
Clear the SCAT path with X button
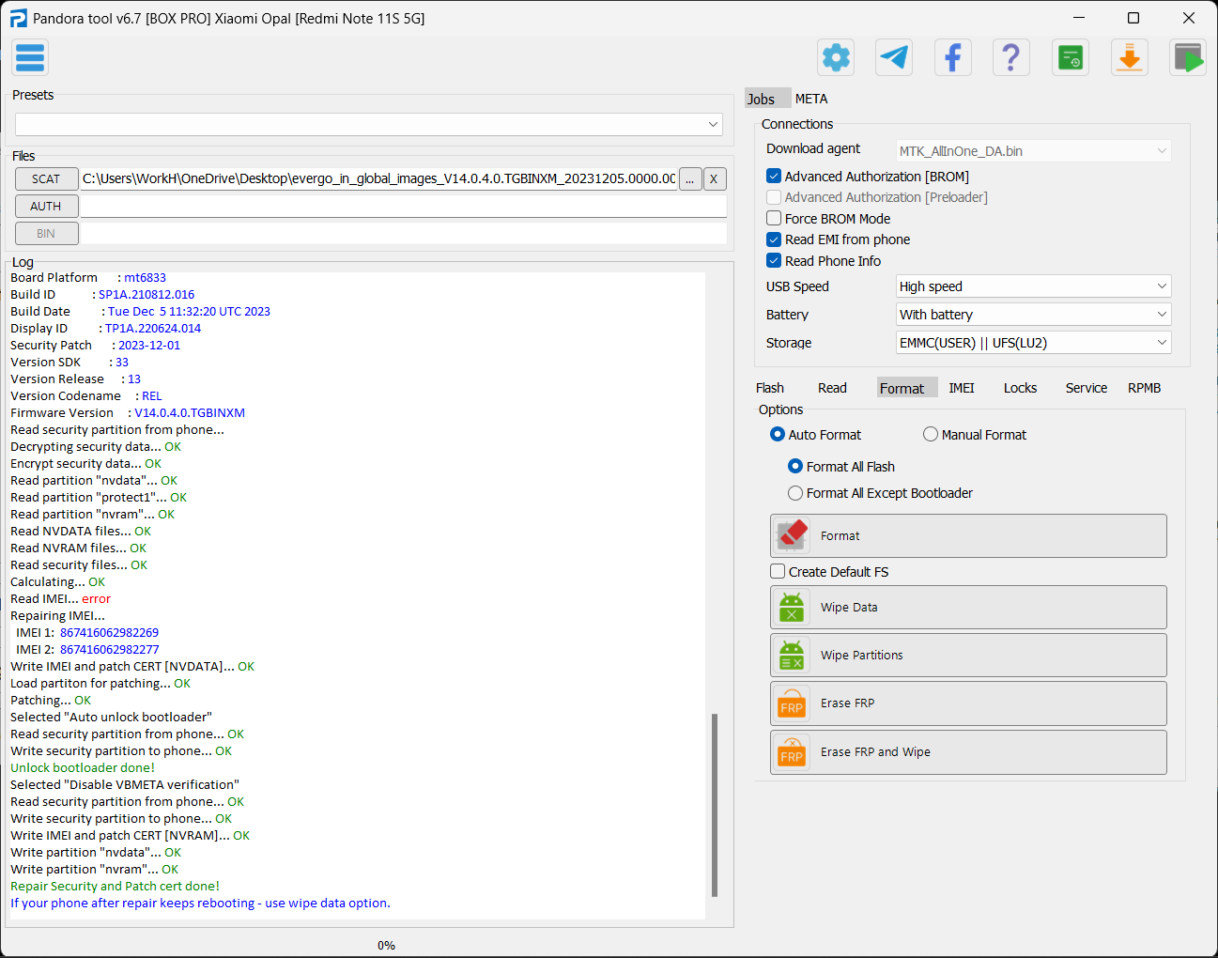point(715,178)
